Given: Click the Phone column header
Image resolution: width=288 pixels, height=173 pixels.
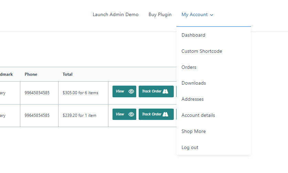Looking at the screenshot, I should coord(31,74).
